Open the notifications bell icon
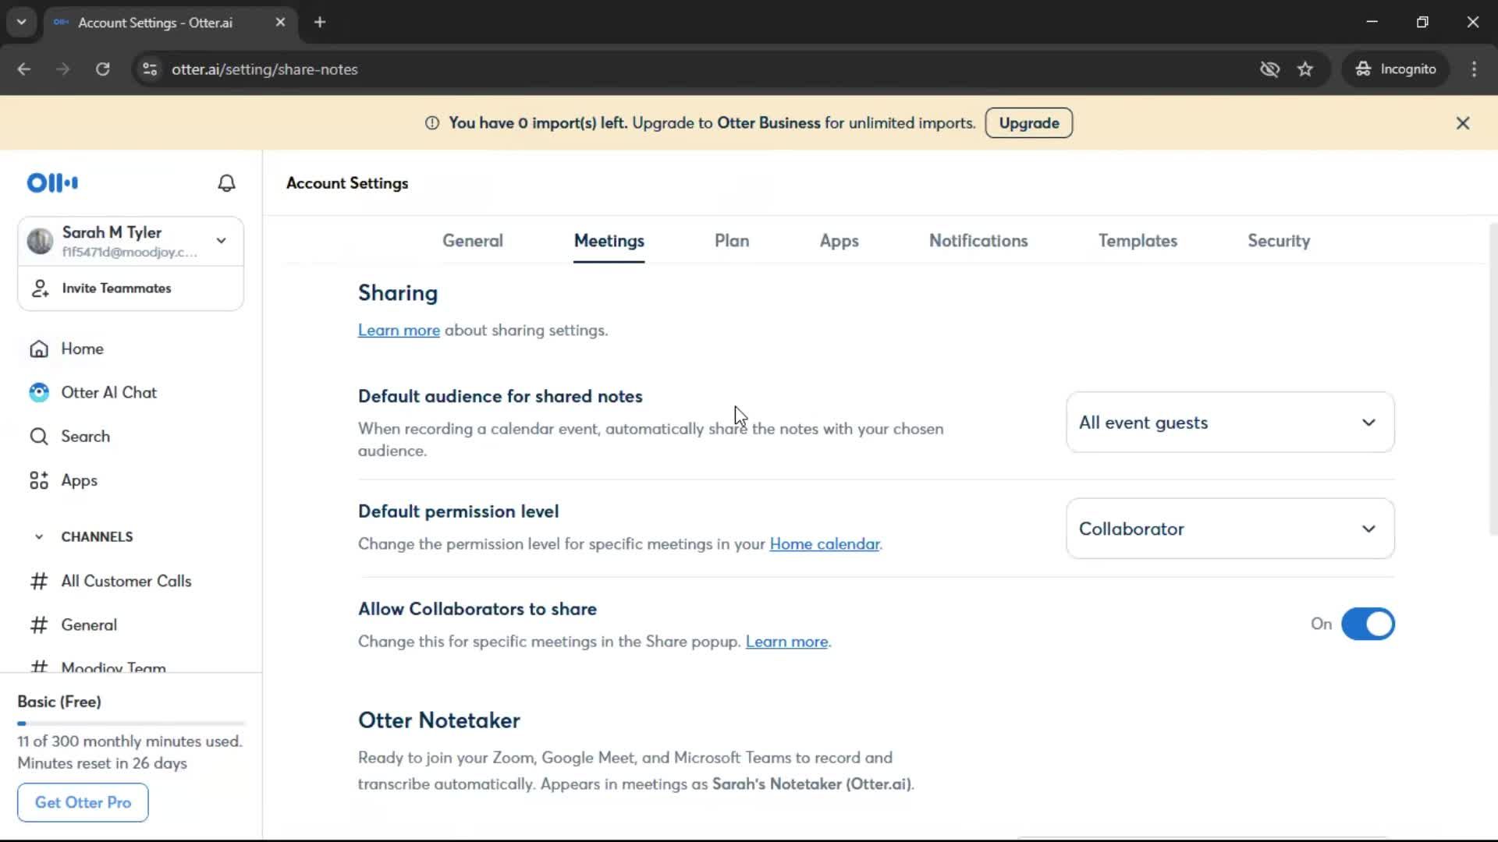 [x=226, y=183]
